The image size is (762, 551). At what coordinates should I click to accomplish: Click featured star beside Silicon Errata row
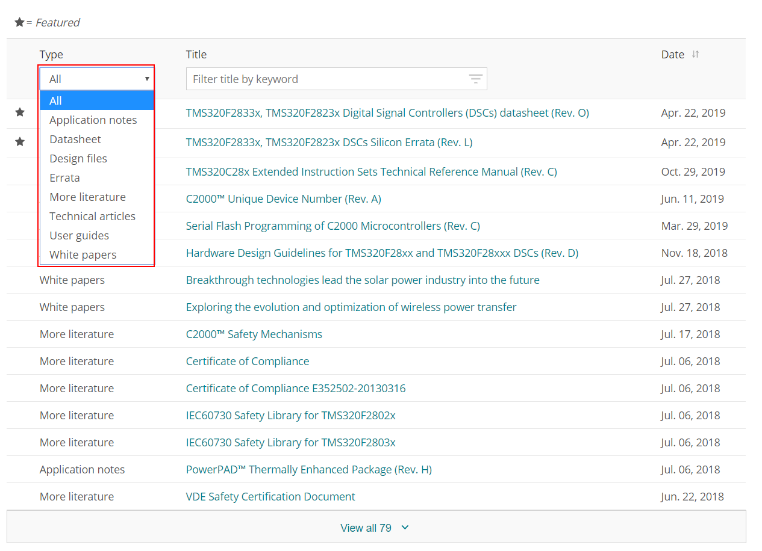20,142
